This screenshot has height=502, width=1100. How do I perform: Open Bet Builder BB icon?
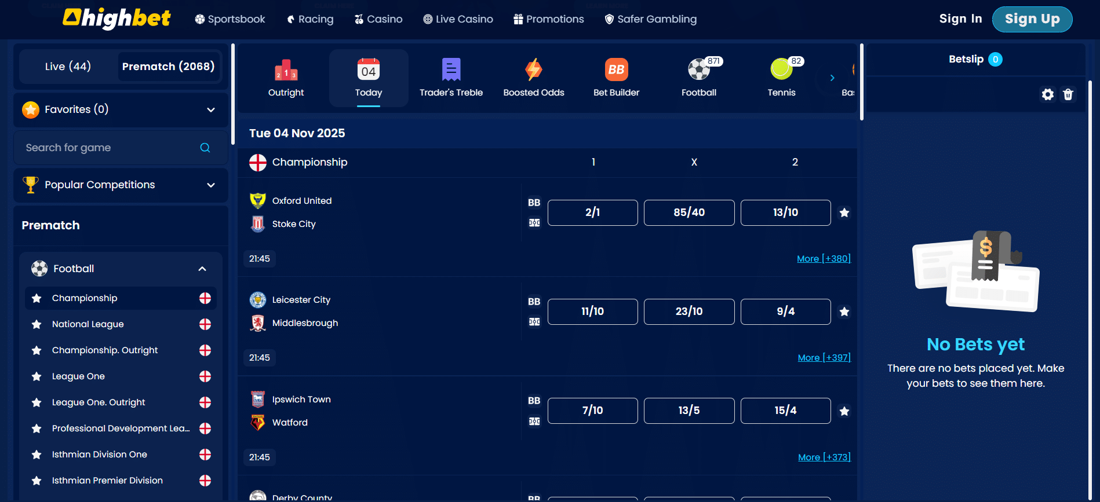[x=616, y=69]
